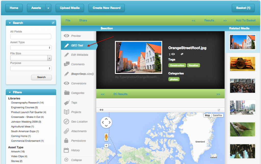Click the collapse arrows icon above the map
The width and height of the screenshot is (261, 164).
(101, 110)
